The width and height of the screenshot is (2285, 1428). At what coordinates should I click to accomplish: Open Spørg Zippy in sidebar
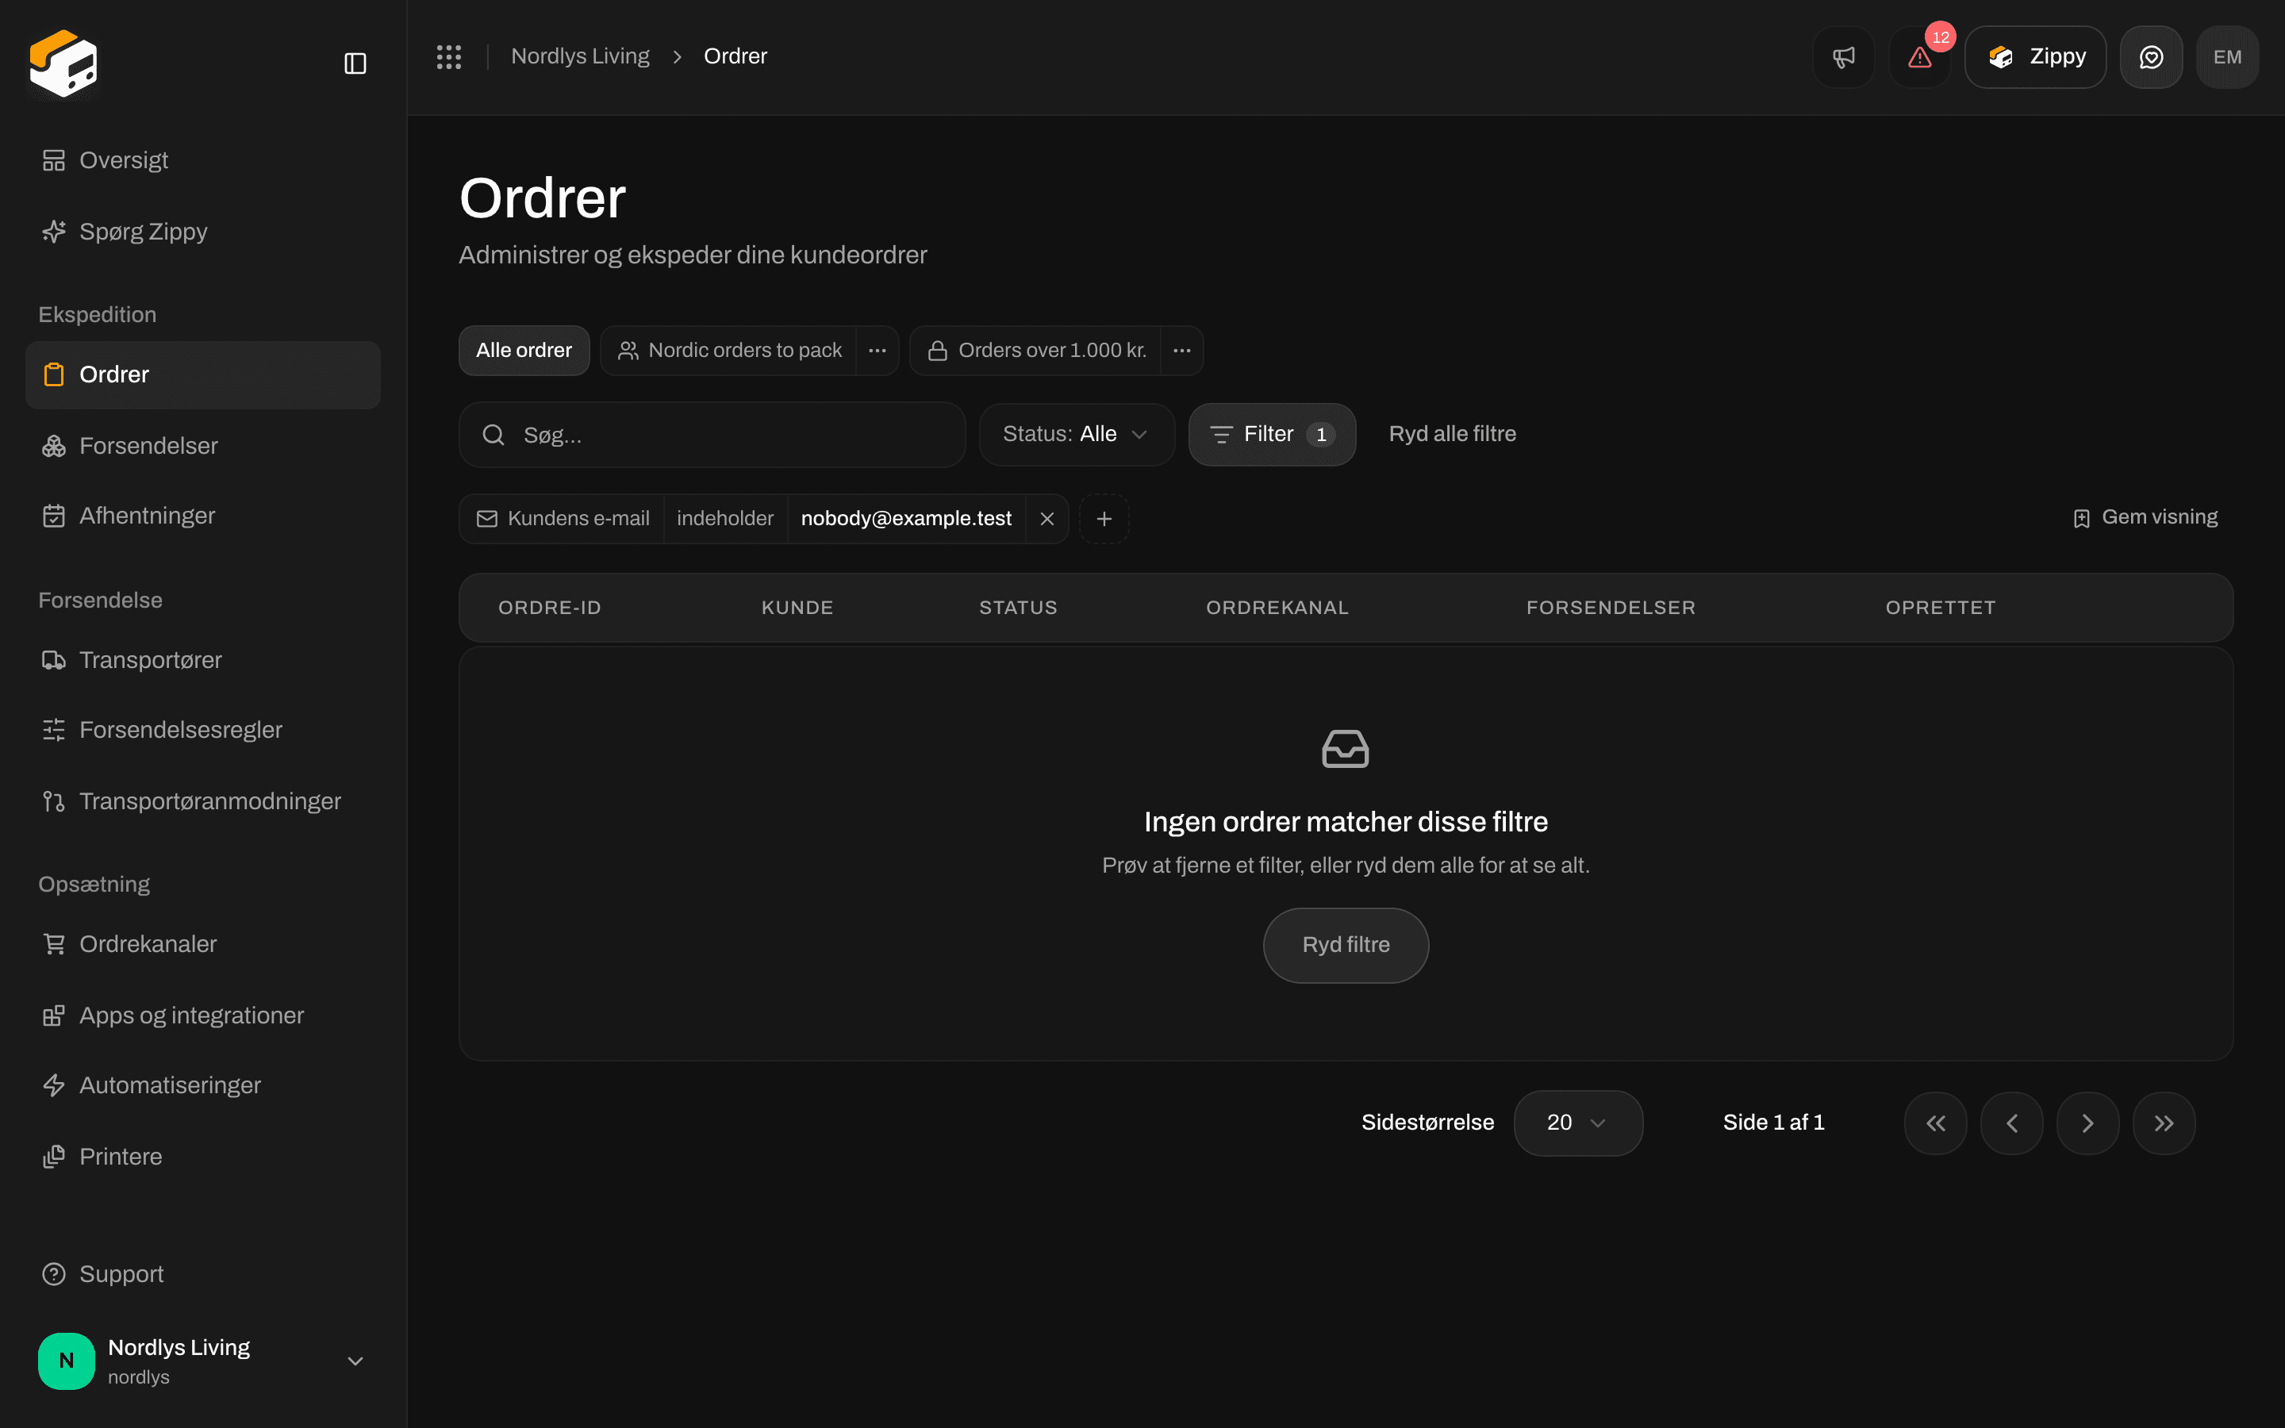202,232
